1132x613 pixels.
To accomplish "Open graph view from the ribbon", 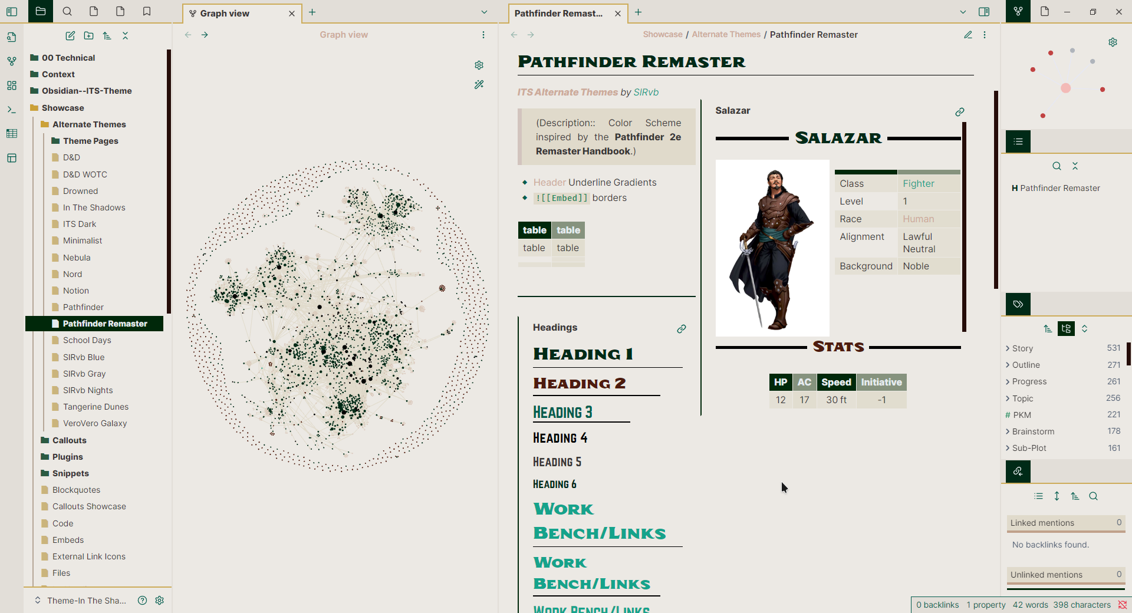I will (12, 61).
